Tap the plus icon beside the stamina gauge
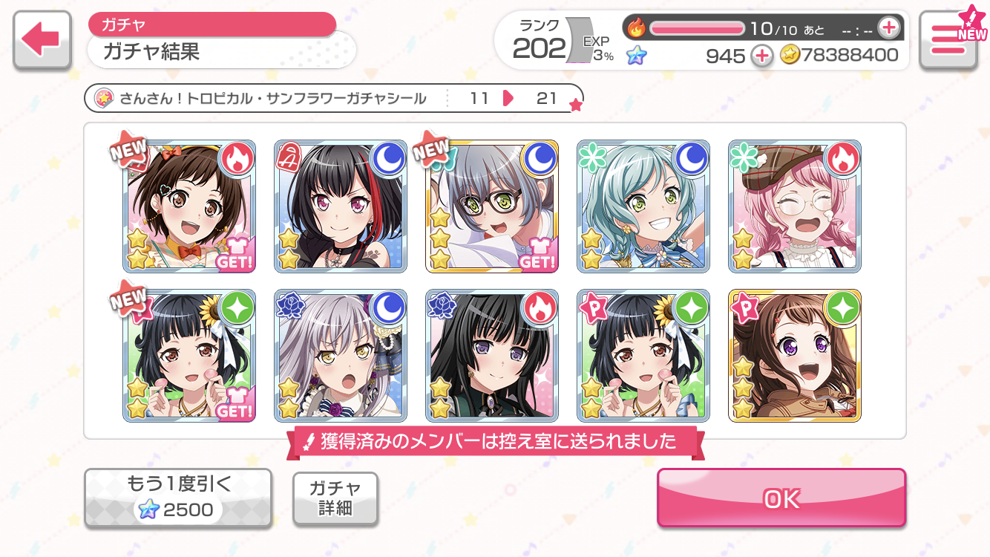This screenshot has height=557, width=990. (x=888, y=28)
